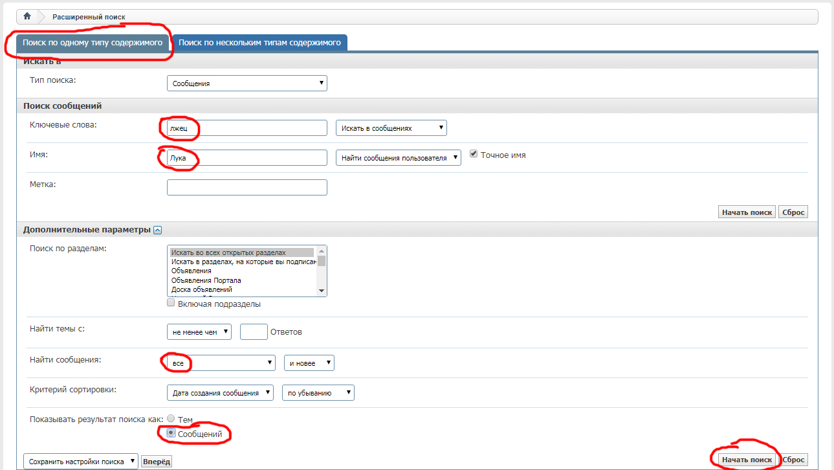Image resolution: width=834 pixels, height=470 pixels.
Task: Click the upper Сброс button
Action: pos(793,212)
